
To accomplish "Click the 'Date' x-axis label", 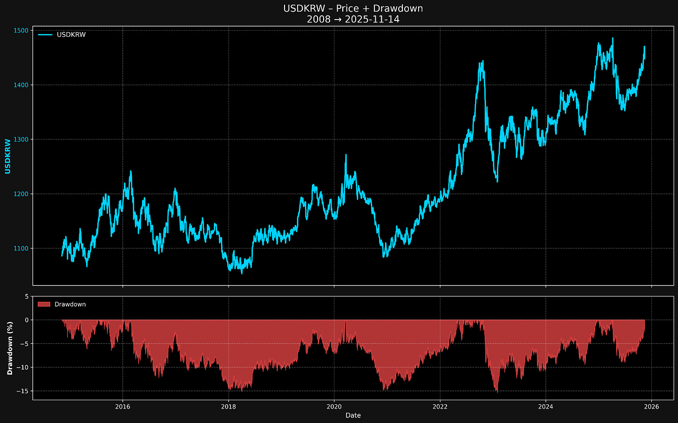I will [353, 416].
